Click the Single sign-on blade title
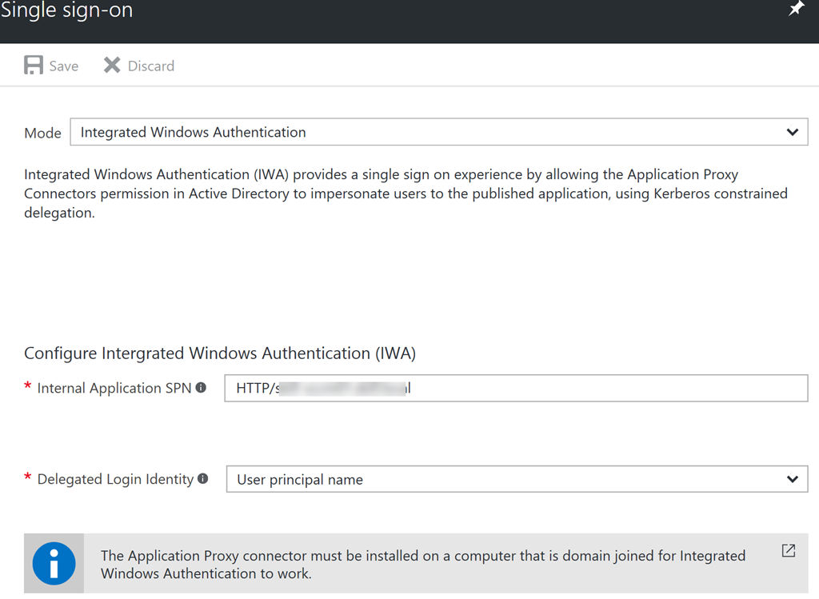The width and height of the screenshot is (819, 599). [67, 10]
